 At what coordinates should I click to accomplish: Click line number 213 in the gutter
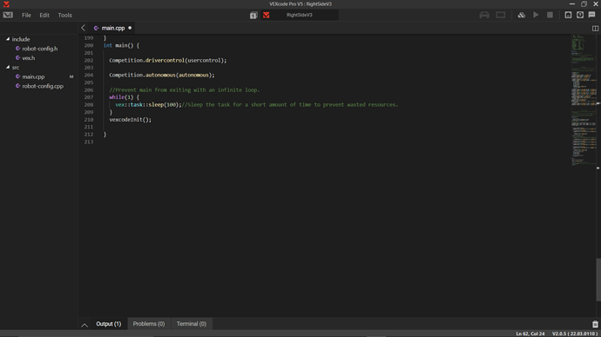(x=89, y=142)
